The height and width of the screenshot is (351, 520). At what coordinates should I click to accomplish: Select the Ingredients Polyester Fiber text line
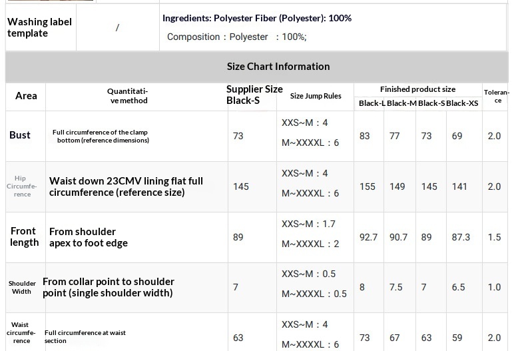pos(257,18)
